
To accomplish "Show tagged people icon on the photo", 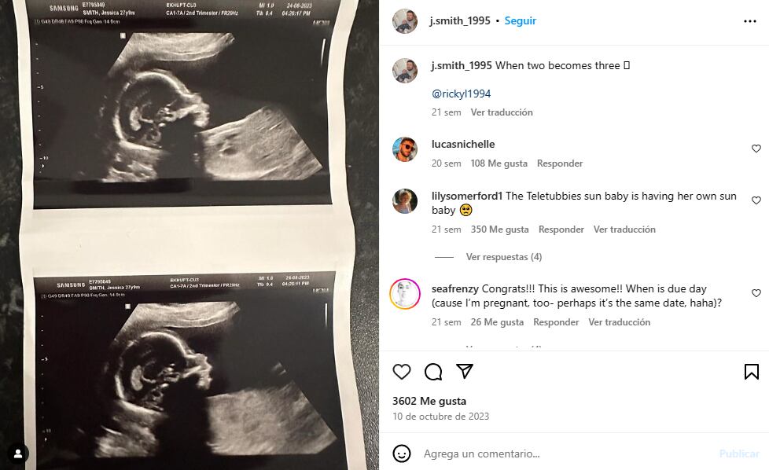I will [x=18, y=453].
